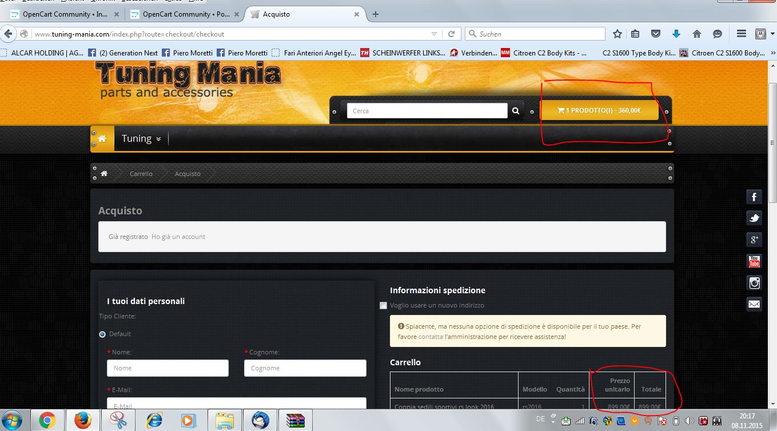
Task: Open 'Fari Anteriori Angel Ey...' bookmark
Action: (314, 53)
